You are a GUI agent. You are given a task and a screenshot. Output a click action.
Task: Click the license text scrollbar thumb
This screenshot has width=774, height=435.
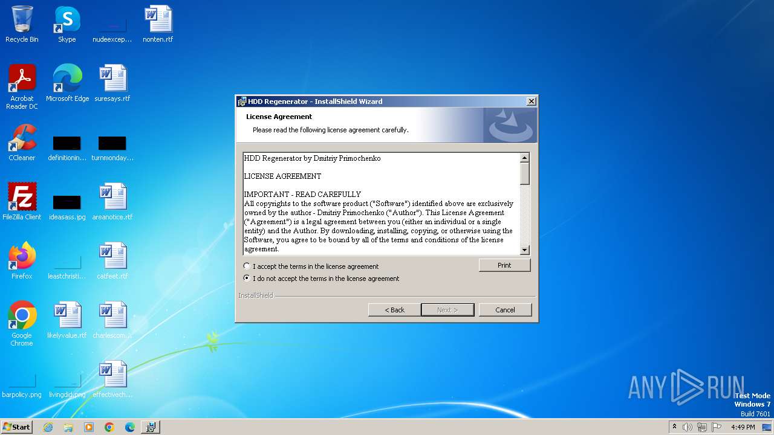tap(524, 173)
